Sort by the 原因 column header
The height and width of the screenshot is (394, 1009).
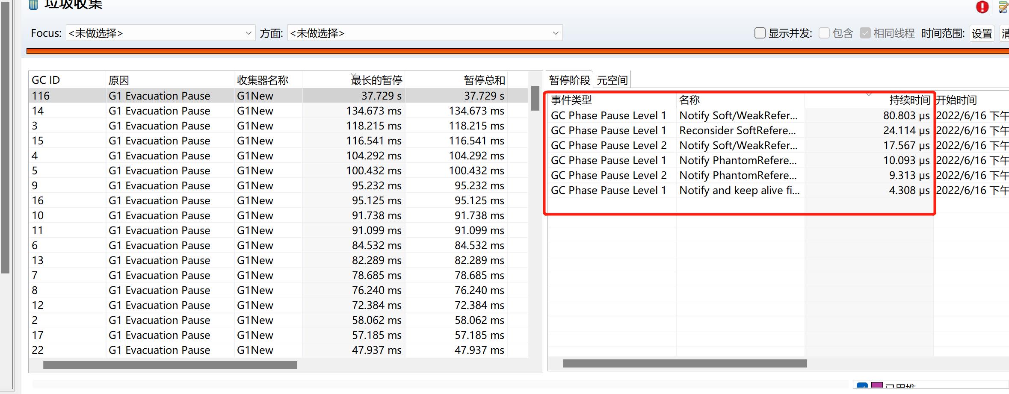point(170,80)
